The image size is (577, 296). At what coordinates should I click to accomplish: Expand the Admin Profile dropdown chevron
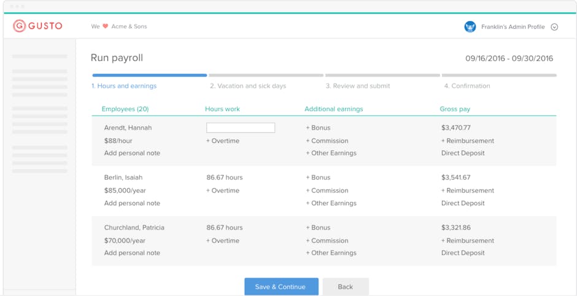pos(554,27)
